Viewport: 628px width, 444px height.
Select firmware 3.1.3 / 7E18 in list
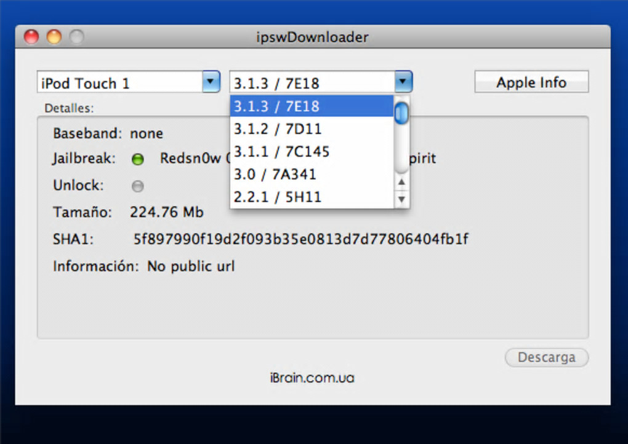tap(312, 106)
